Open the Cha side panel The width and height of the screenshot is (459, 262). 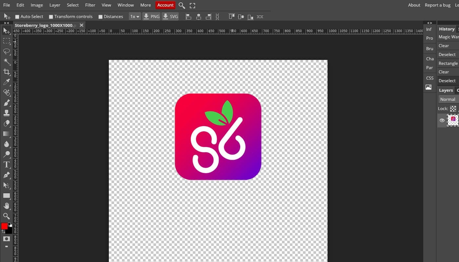pyautogui.click(x=430, y=59)
